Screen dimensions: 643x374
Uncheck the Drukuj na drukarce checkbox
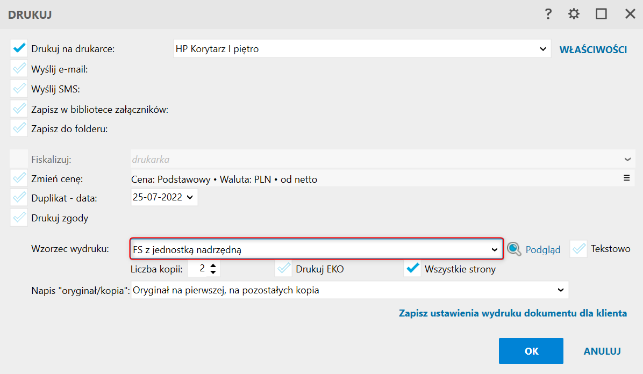pyautogui.click(x=19, y=49)
